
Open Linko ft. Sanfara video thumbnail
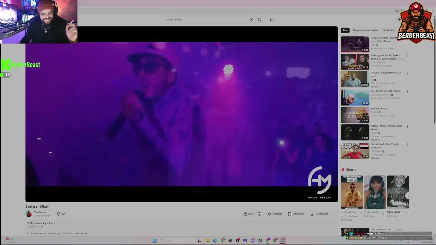[x=355, y=44]
